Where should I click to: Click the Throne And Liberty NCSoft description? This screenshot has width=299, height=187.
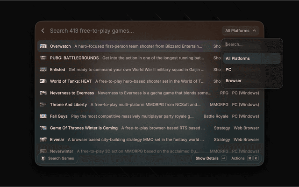tap(145, 104)
